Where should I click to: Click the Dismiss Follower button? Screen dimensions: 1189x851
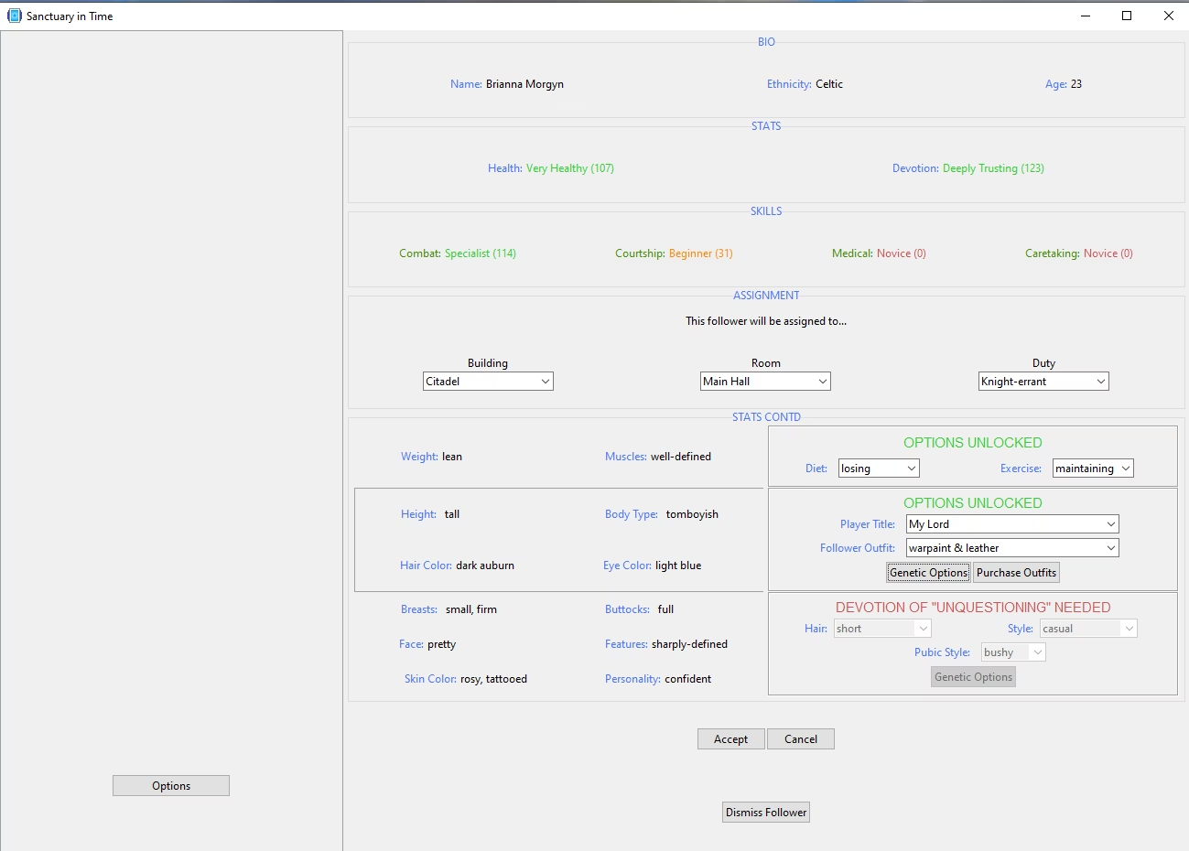click(x=766, y=813)
